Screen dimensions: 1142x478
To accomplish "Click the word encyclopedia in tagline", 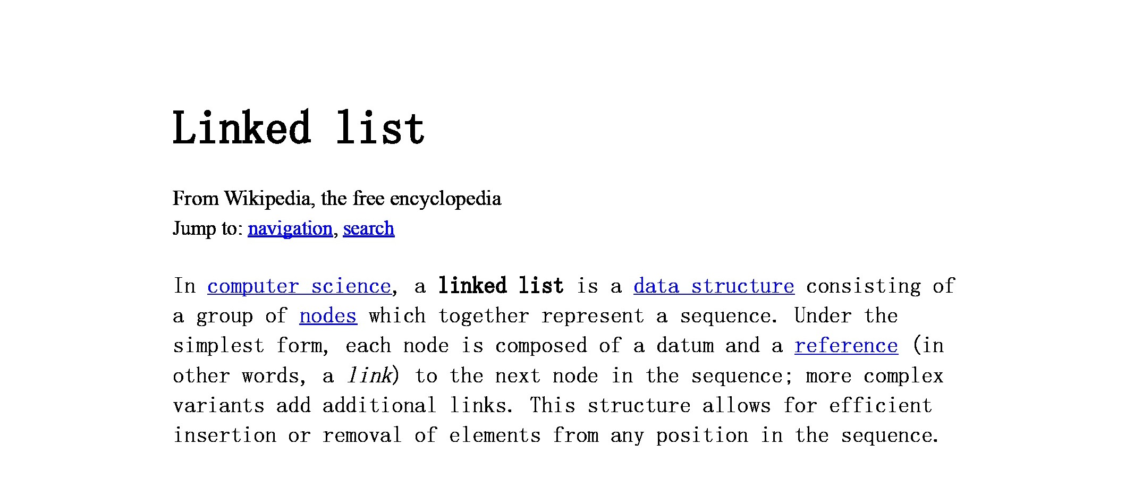I will point(445,199).
